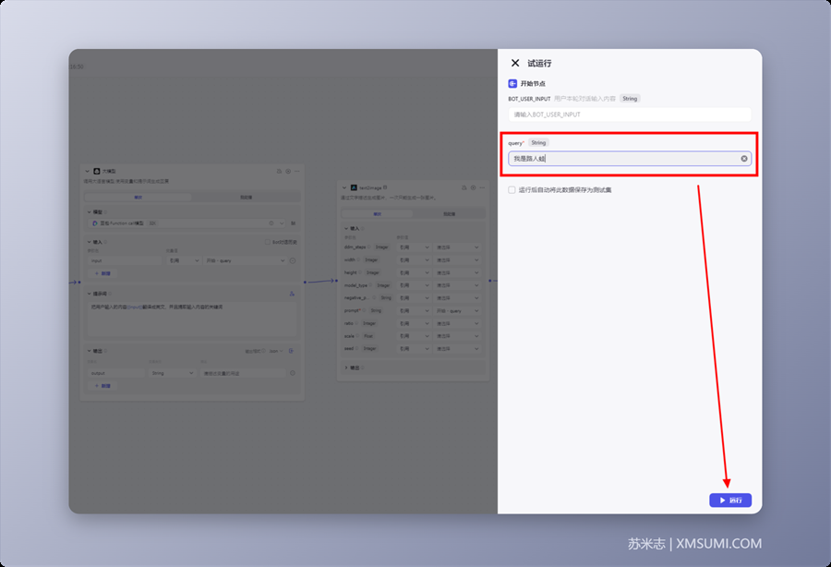Click the output description field
The height and width of the screenshot is (567, 831).
click(243, 373)
